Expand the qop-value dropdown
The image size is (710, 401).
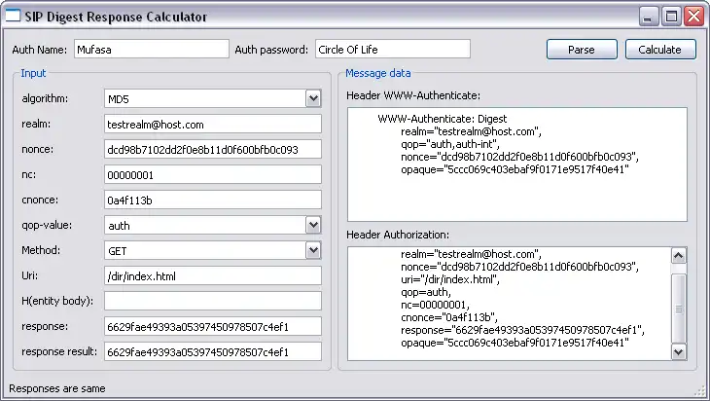312,225
